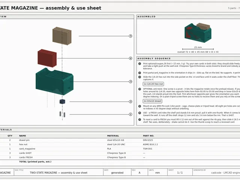Click the ASSEMBLY SEQUENCE panel header
Screen dimensions: 240x180
coord(188,58)
